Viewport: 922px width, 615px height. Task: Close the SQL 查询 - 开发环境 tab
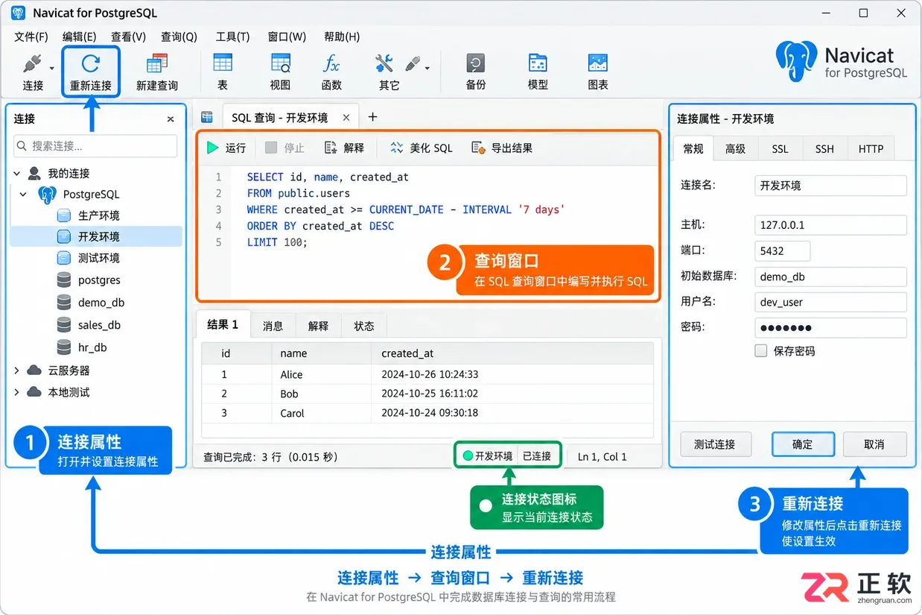(346, 118)
